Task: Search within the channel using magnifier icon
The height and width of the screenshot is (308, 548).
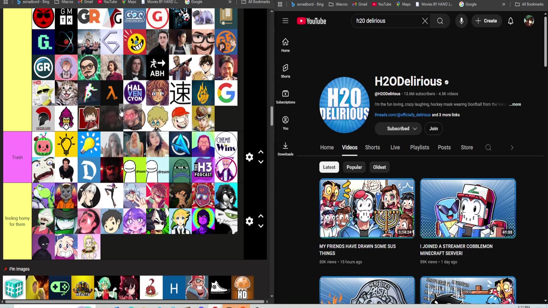Action: pos(488,148)
